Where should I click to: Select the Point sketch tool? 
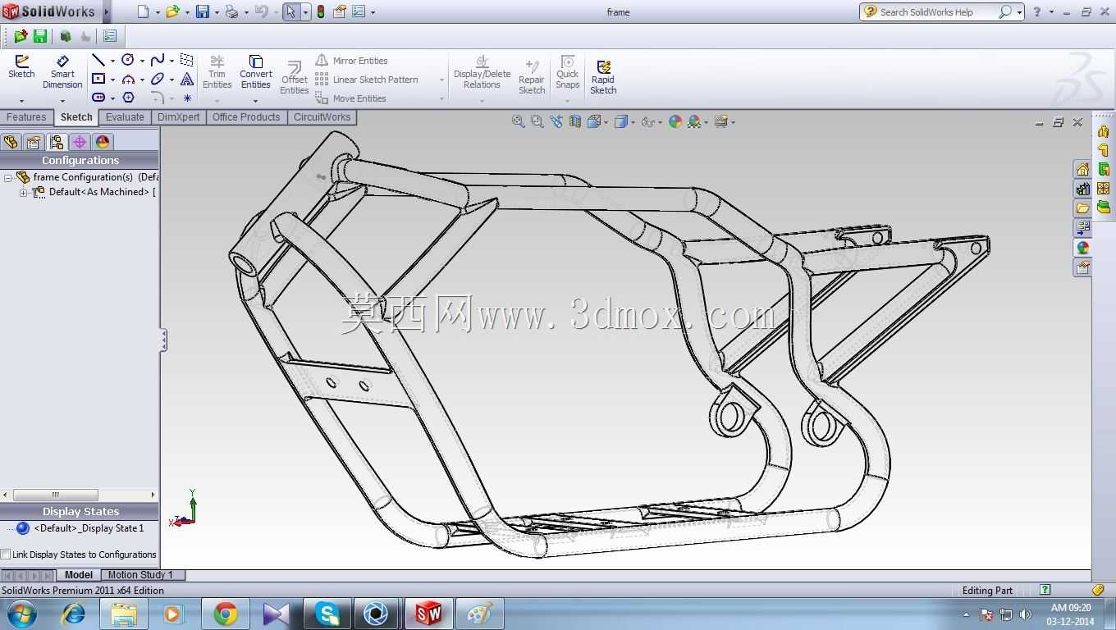(x=187, y=98)
